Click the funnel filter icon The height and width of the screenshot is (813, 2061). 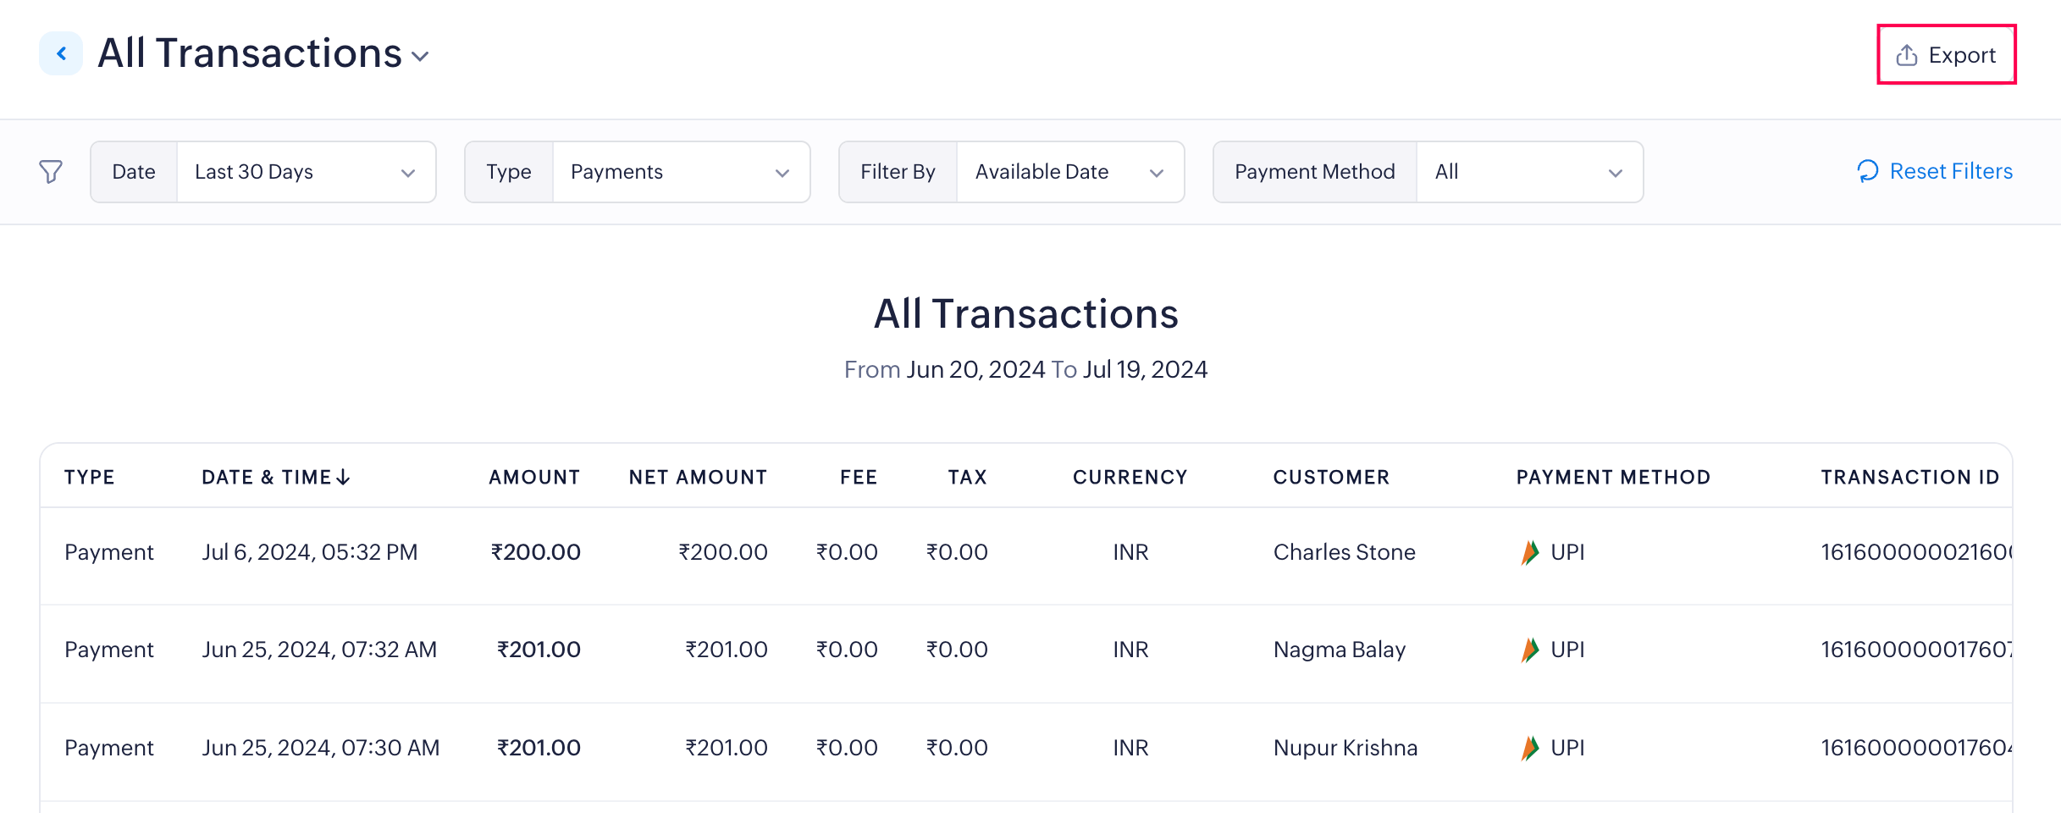[x=51, y=172]
